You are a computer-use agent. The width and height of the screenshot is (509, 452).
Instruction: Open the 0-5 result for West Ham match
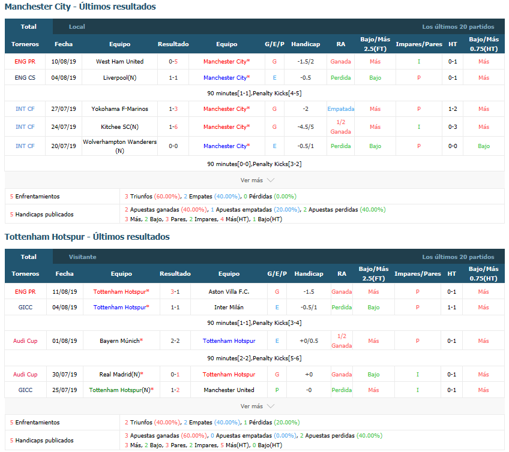click(x=173, y=62)
